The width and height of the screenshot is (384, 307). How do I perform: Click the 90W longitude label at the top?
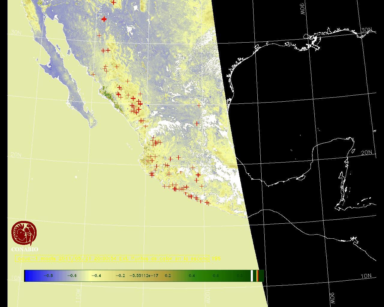303,9
